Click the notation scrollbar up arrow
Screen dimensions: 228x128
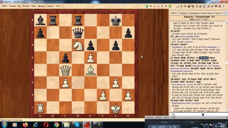[227, 22]
